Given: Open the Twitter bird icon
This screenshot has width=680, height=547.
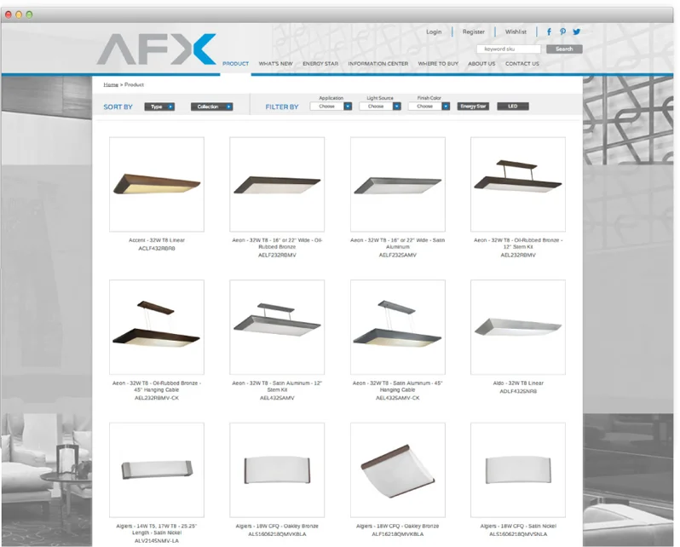Looking at the screenshot, I should pos(576,32).
